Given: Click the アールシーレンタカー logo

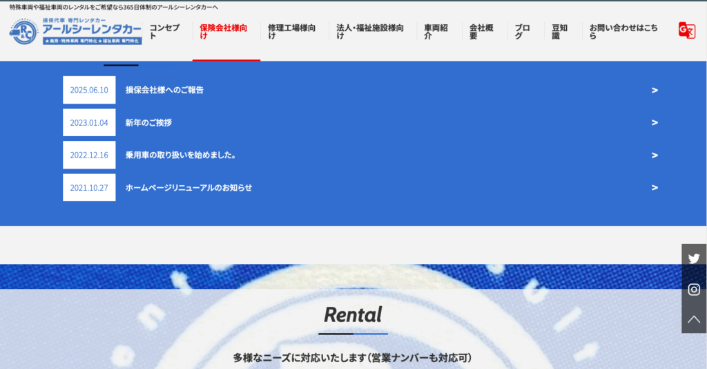Looking at the screenshot, I should [x=75, y=32].
